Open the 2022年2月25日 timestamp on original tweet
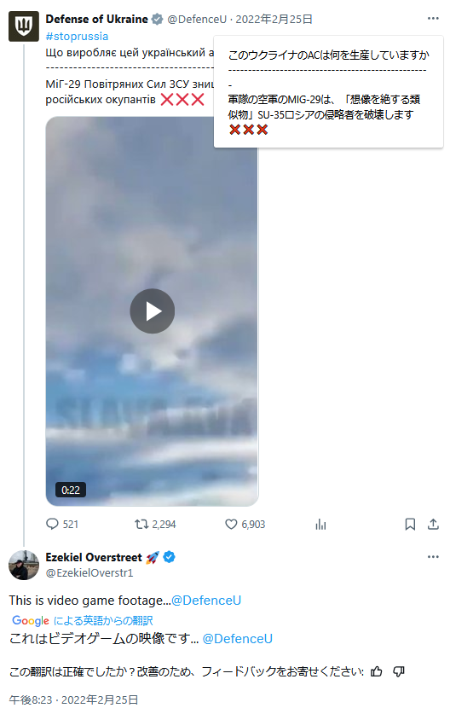Image resolution: width=450 pixels, height=714 pixels. [x=274, y=19]
